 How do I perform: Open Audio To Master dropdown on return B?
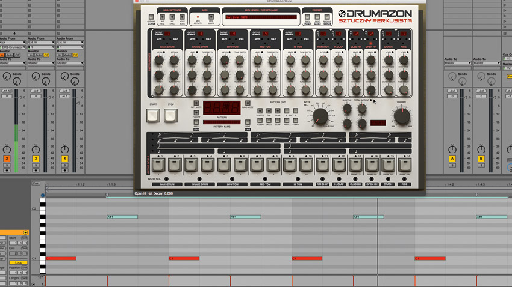coord(487,63)
